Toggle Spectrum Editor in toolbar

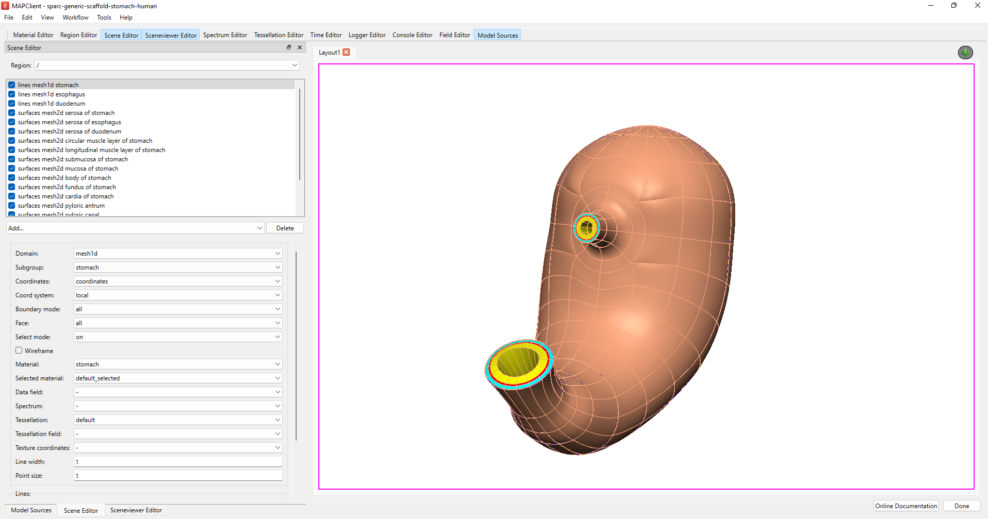click(225, 35)
